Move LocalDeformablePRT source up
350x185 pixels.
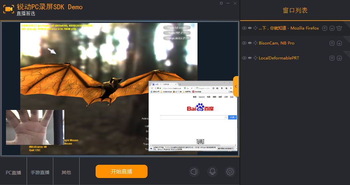[332, 58]
